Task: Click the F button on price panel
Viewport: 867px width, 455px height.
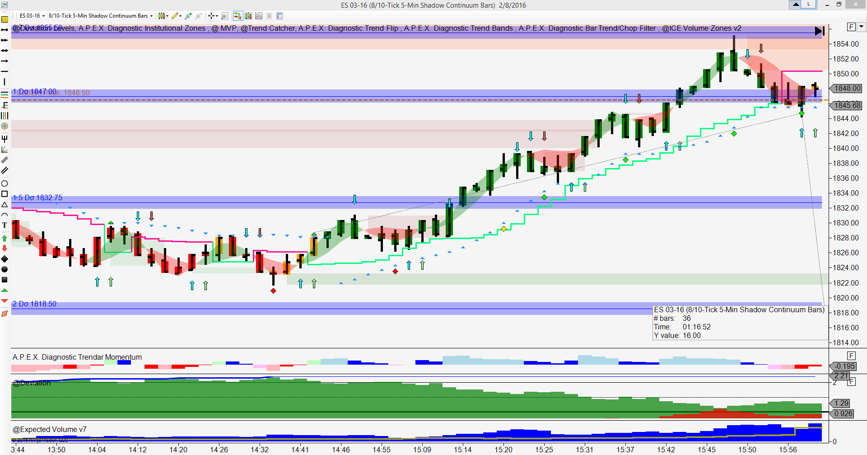Action: pos(852,27)
